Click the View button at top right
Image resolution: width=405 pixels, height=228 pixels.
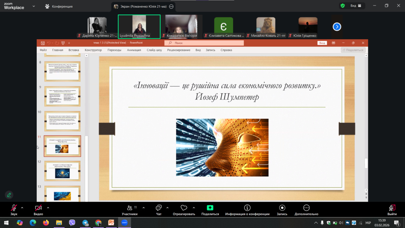(x=355, y=6)
